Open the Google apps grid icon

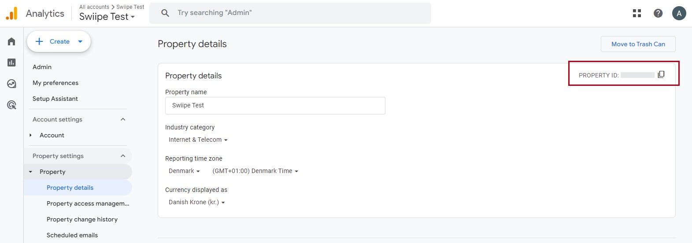click(637, 13)
